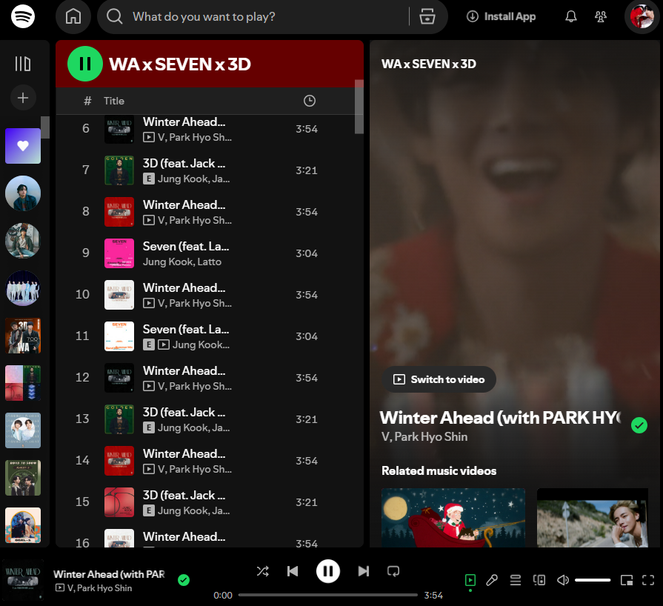Seek on the playback progress bar
Image resolution: width=663 pixels, height=606 pixels.
pos(327,595)
